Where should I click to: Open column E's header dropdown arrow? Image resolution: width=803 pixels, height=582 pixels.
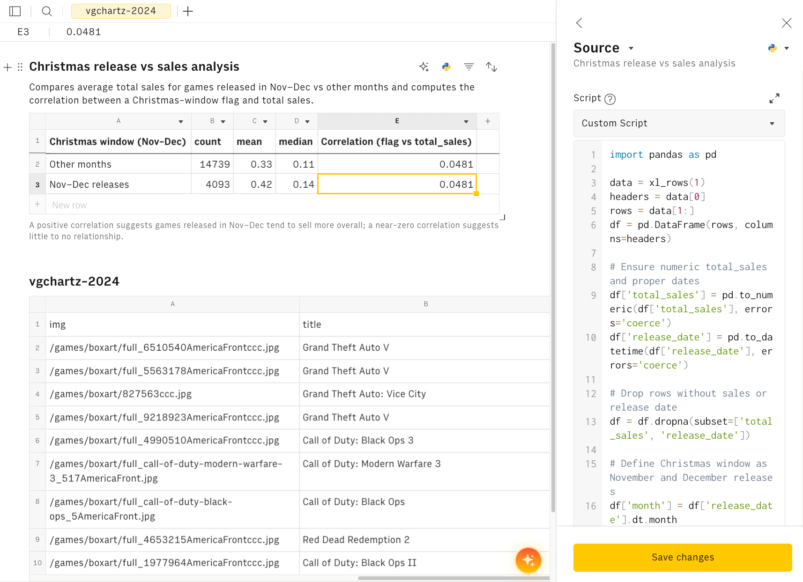466,121
